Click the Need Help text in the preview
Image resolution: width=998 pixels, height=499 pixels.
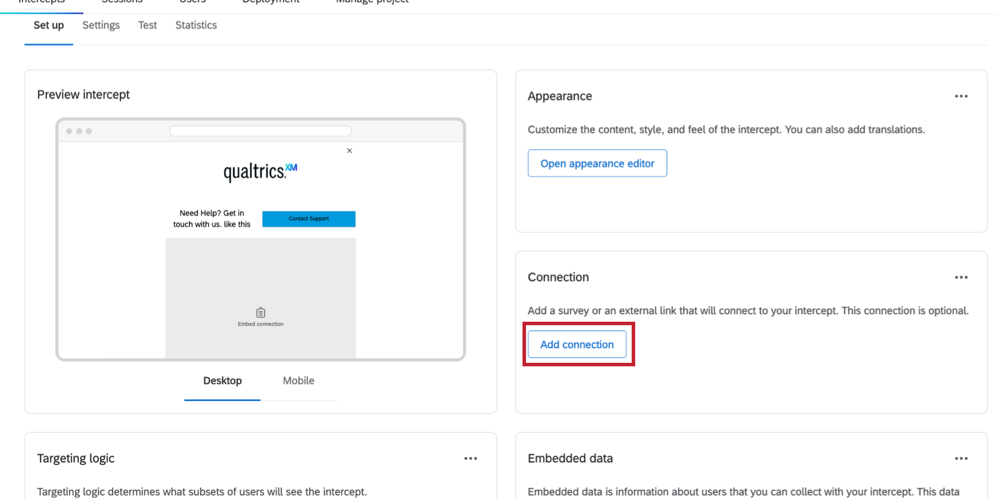click(x=212, y=218)
